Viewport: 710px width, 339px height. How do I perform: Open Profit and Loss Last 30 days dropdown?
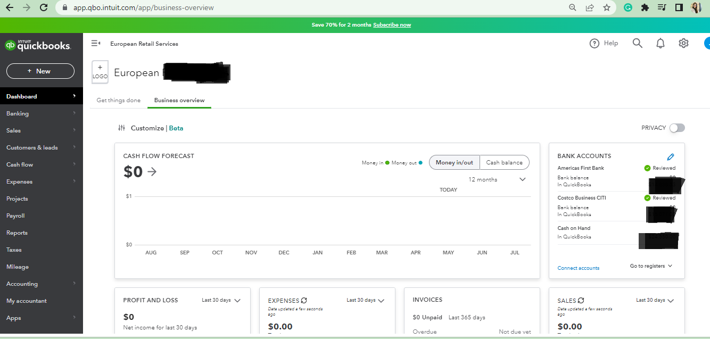tap(221, 300)
